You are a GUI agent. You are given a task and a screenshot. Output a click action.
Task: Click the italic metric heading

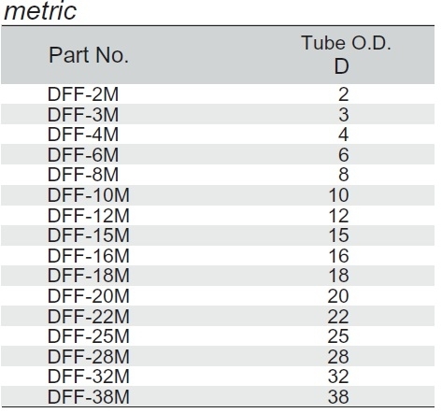click(x=40, y=11)
